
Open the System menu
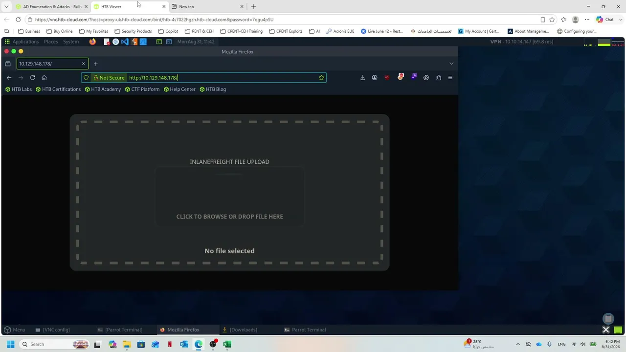coord(71,42)
